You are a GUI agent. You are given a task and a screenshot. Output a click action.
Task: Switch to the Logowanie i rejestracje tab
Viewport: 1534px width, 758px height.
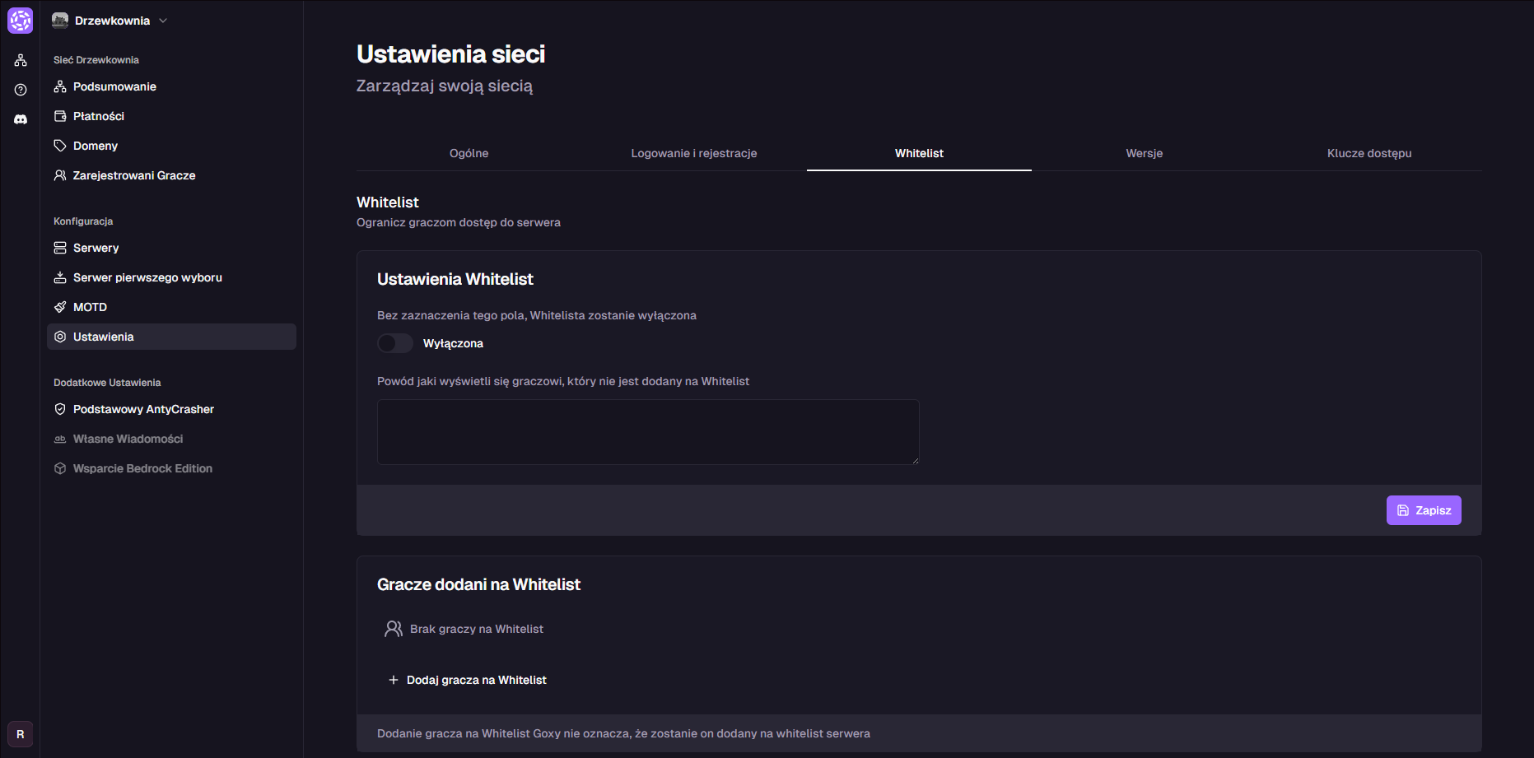693,153
